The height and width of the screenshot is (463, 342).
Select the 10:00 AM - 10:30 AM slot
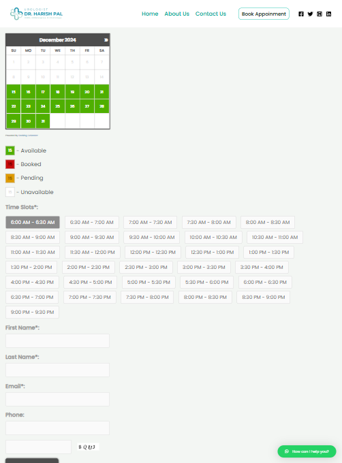pyautogui.click(x=213, y=237)
